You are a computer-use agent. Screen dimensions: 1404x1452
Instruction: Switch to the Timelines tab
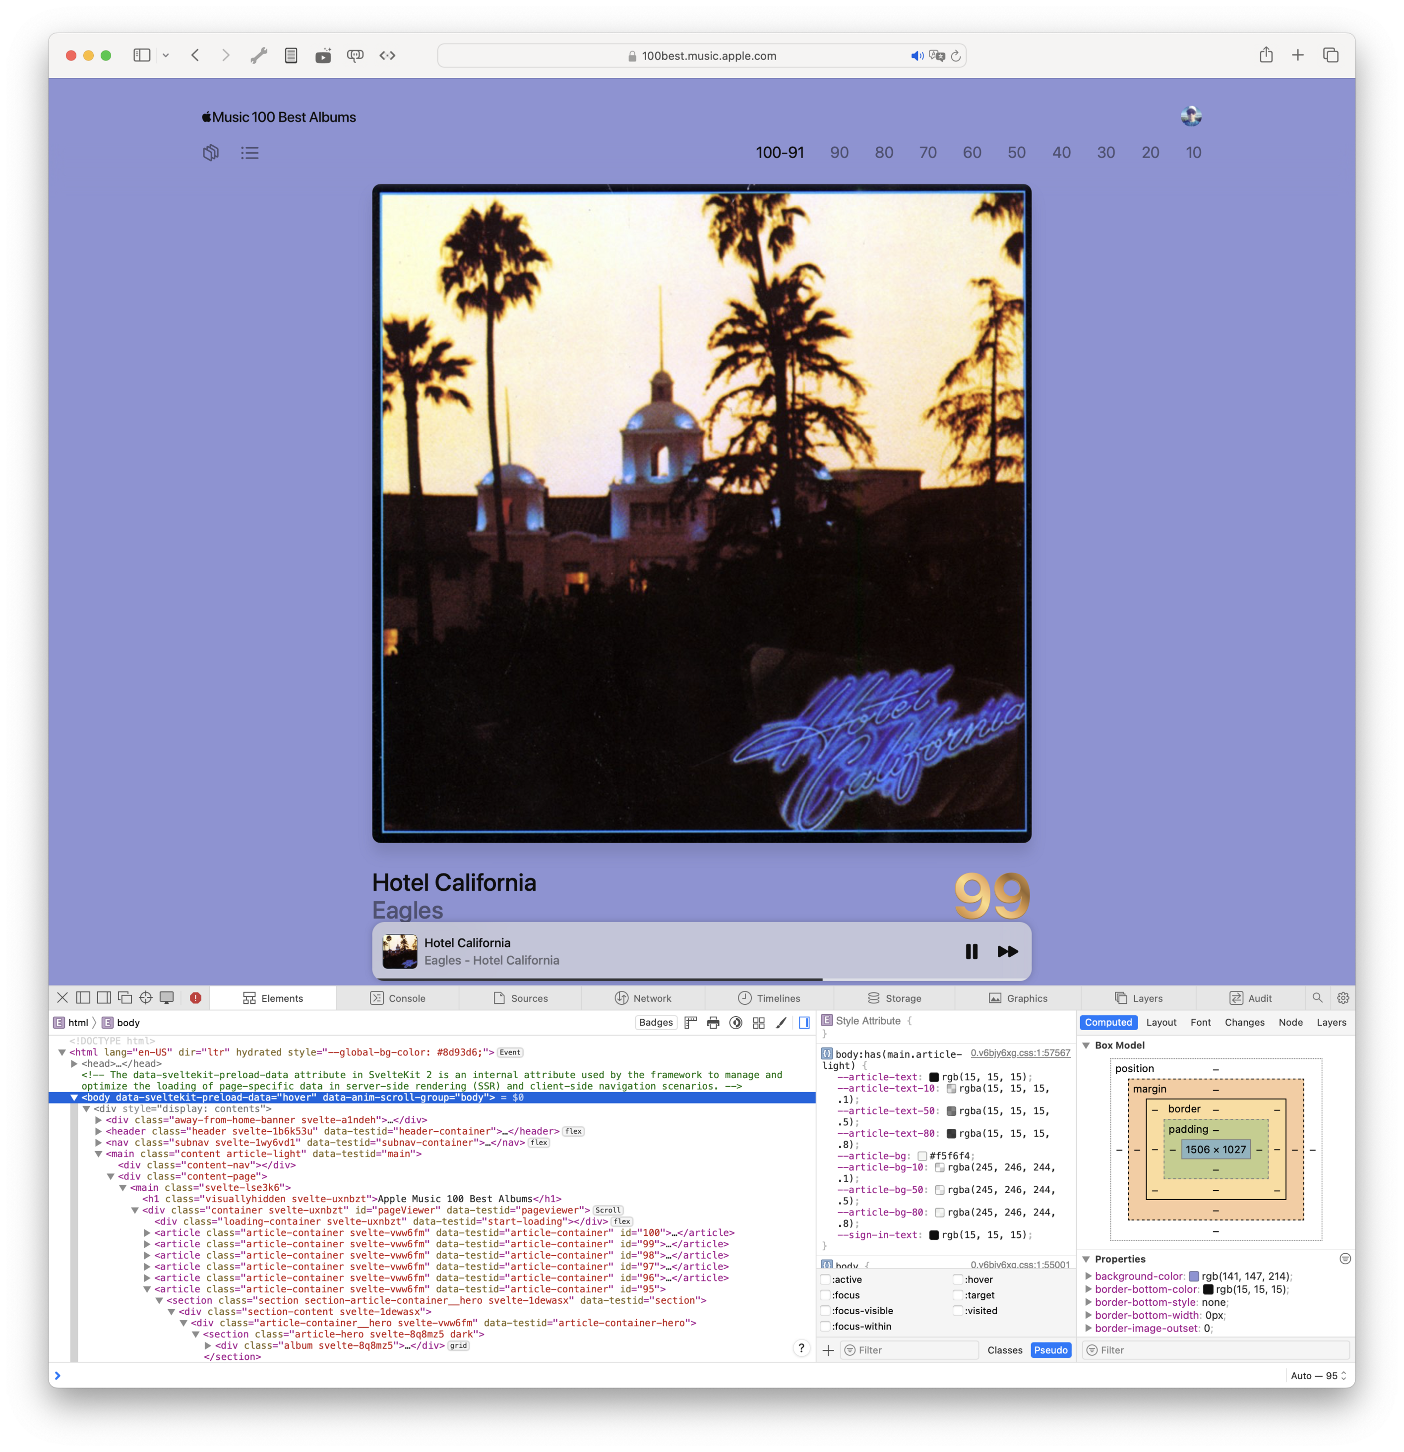pos(770,998)
